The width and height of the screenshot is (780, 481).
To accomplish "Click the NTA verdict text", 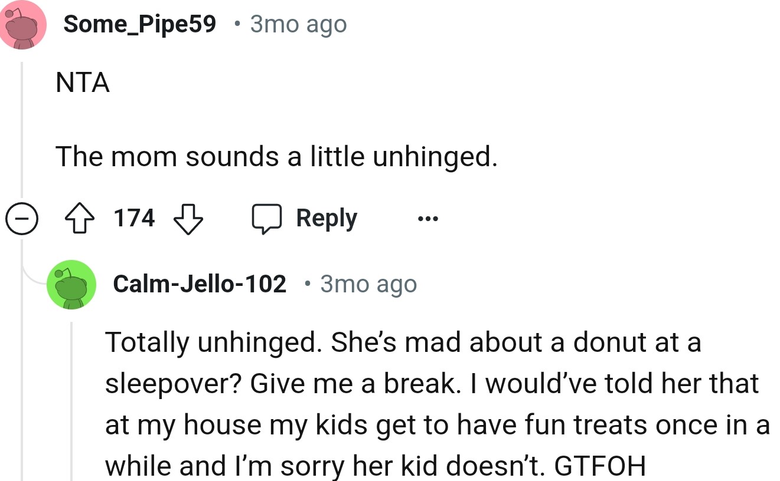I will click(83, 83).
